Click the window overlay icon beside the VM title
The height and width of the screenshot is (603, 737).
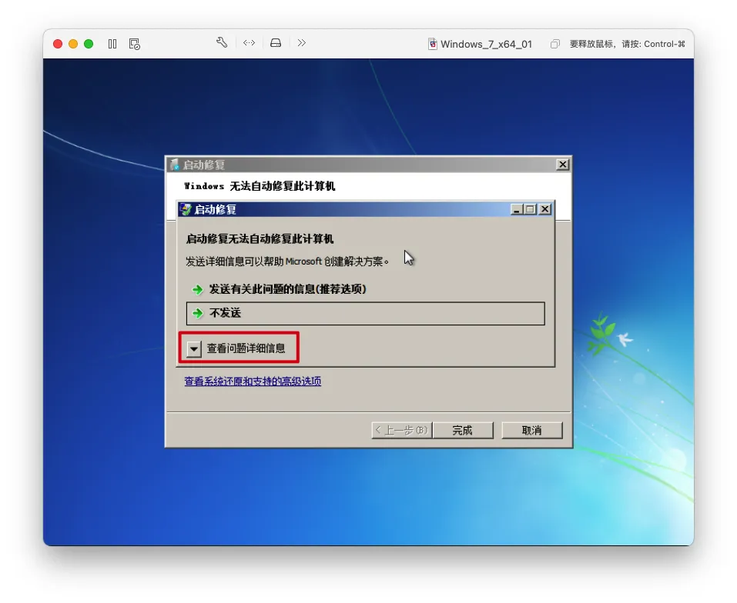(555, 44)
